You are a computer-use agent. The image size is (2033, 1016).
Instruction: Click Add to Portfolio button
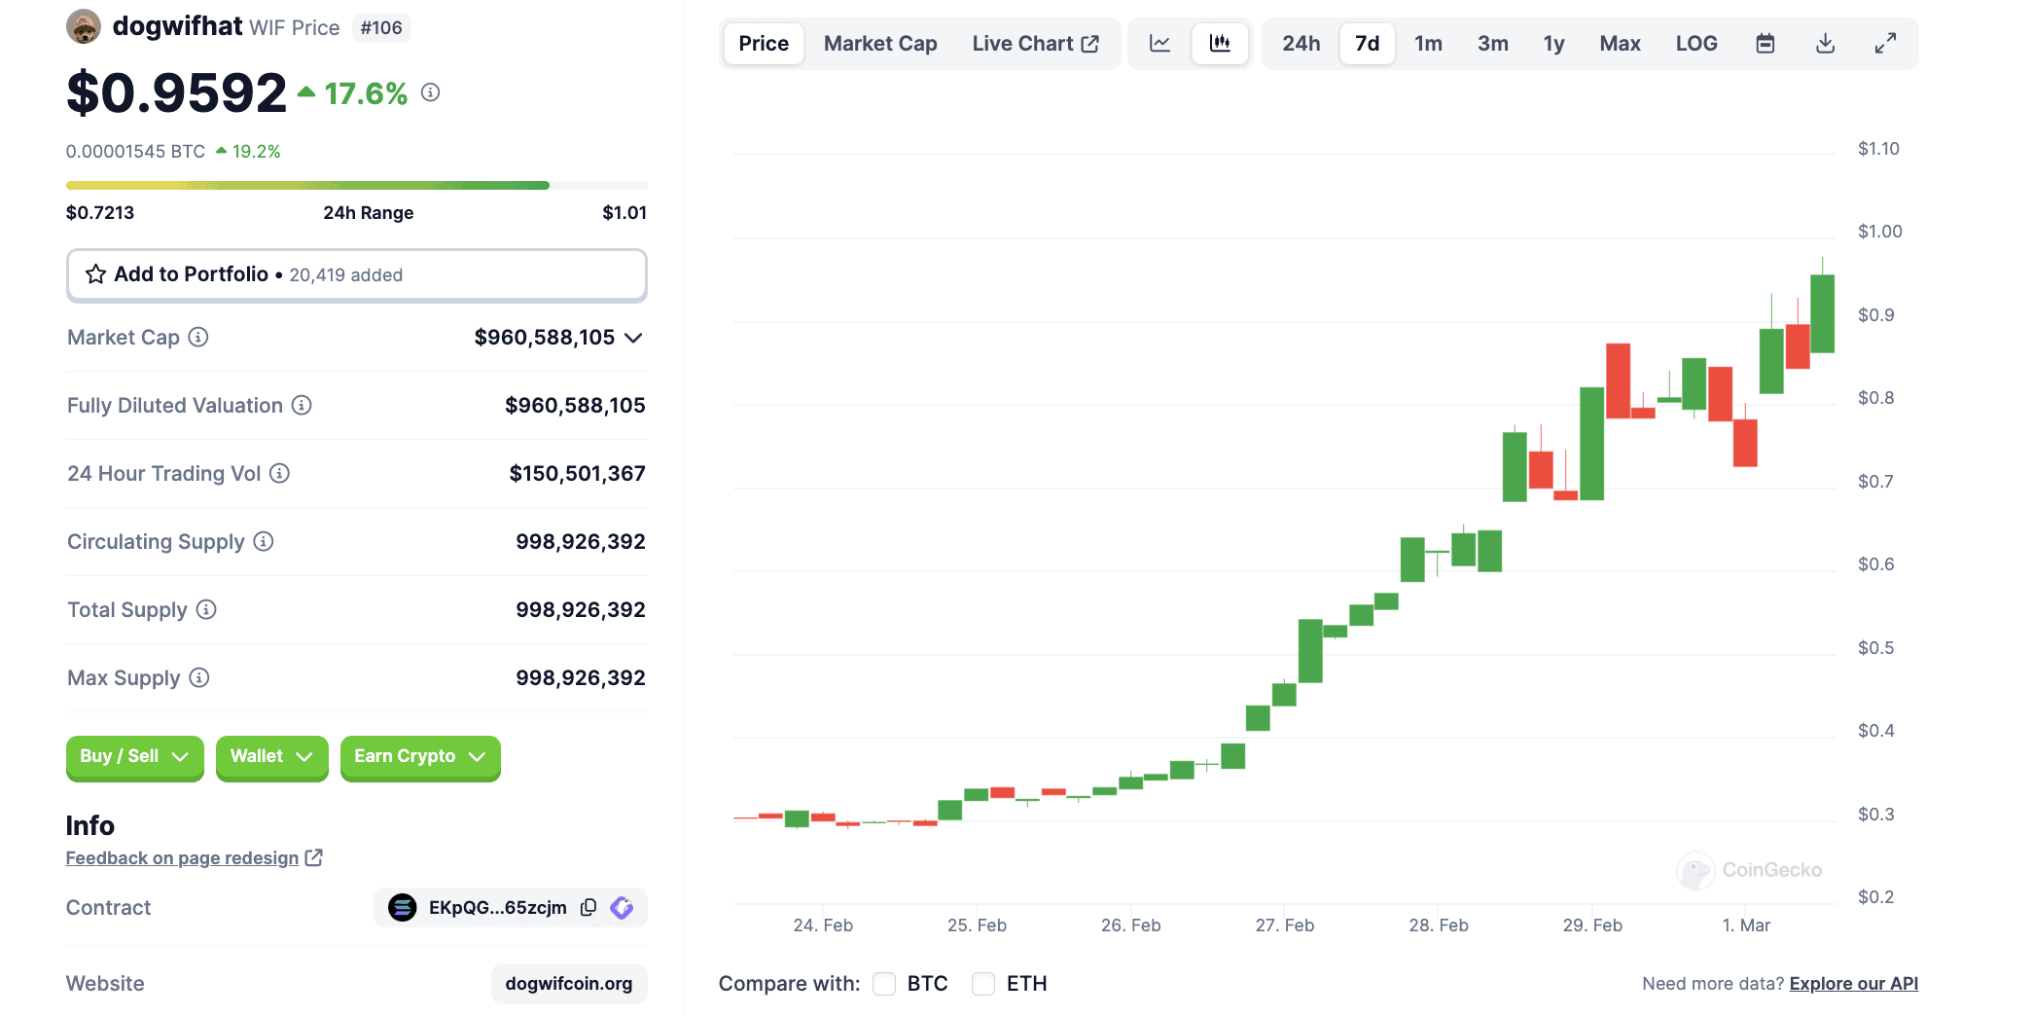(x=356, y=274)
